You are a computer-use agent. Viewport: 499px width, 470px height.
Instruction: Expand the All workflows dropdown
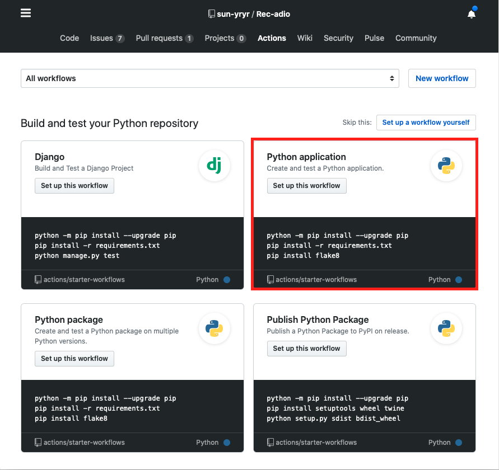point(210,78)
